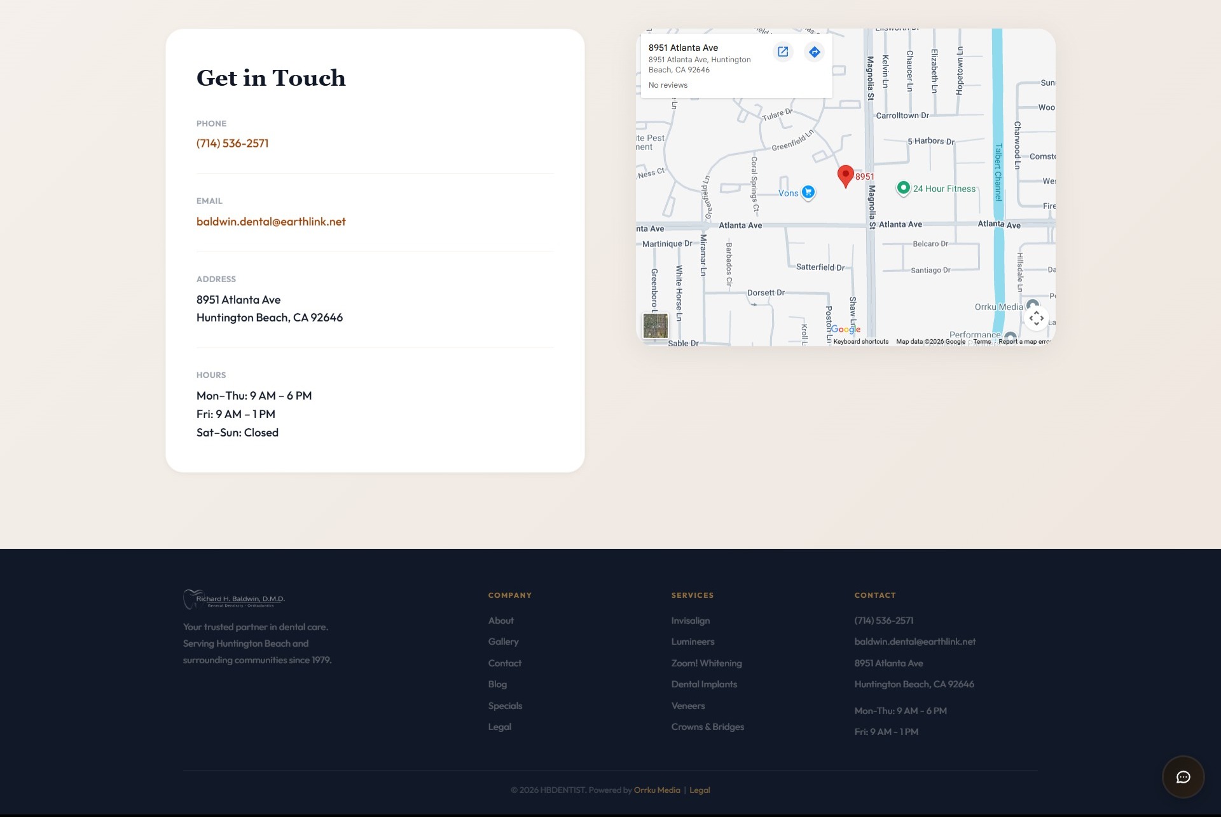The height and width of the screenshot is (817, 1221).
Task: Click the Orrku Media credit link
Action: (x=656, y=790)
